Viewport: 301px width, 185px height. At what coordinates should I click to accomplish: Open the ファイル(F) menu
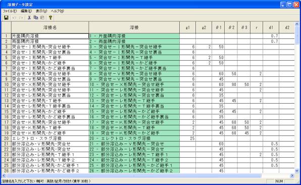tap(10, 11)
